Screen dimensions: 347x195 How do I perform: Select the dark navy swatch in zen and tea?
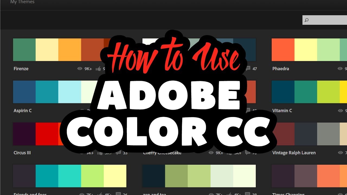coord(154,176)
